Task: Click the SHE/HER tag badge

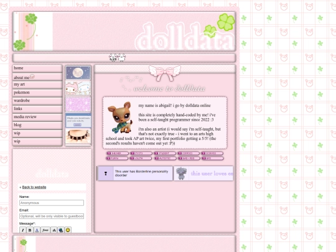Action: click(x=118, y=154)
